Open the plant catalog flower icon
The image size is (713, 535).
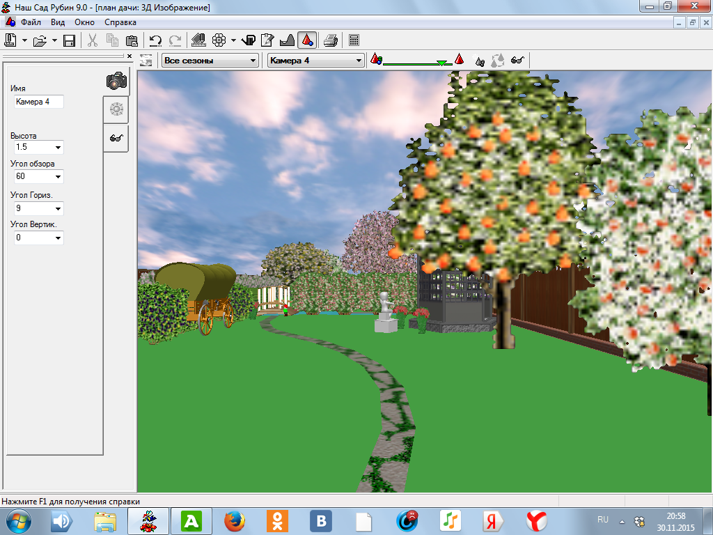pyautogui.click(x=219, y=40)
